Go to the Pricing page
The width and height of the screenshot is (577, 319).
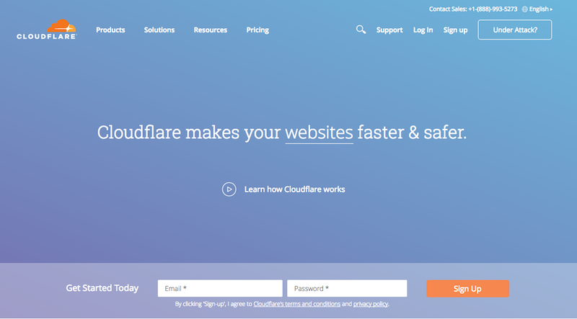(257, 30)
